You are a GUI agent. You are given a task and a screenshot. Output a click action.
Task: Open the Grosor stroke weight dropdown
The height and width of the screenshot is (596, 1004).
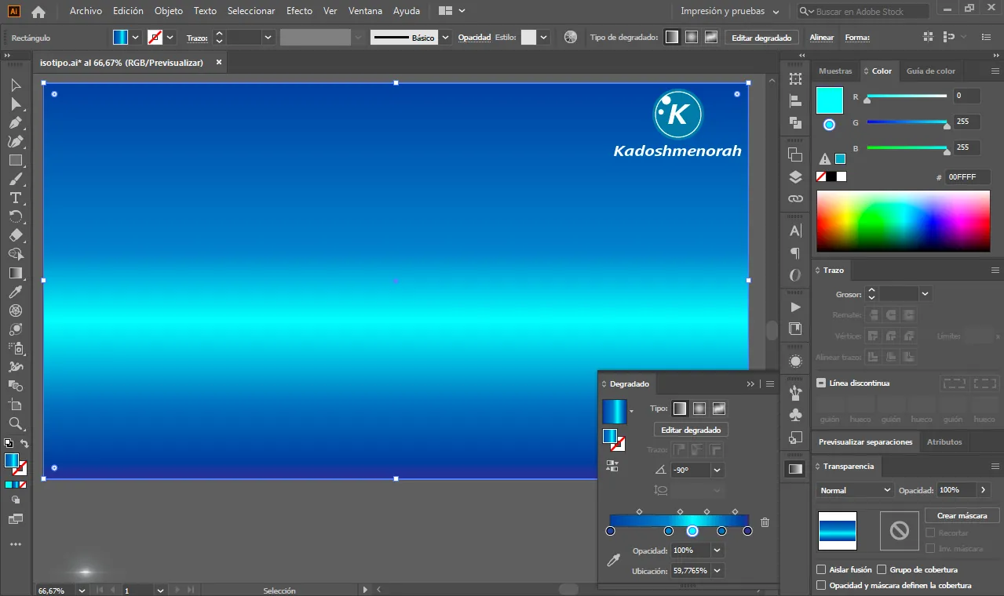[x=925, y=293]
